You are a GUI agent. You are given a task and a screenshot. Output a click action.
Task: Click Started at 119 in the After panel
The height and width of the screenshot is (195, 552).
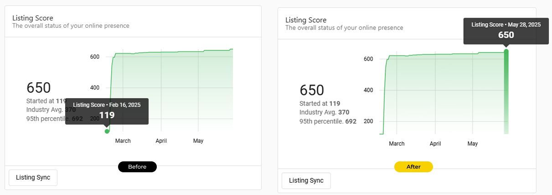pyautogui.click(x=320, y=103)
